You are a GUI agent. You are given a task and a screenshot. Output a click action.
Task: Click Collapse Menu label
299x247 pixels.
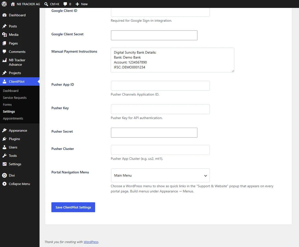pyautogui.click(x=19, y=184)
